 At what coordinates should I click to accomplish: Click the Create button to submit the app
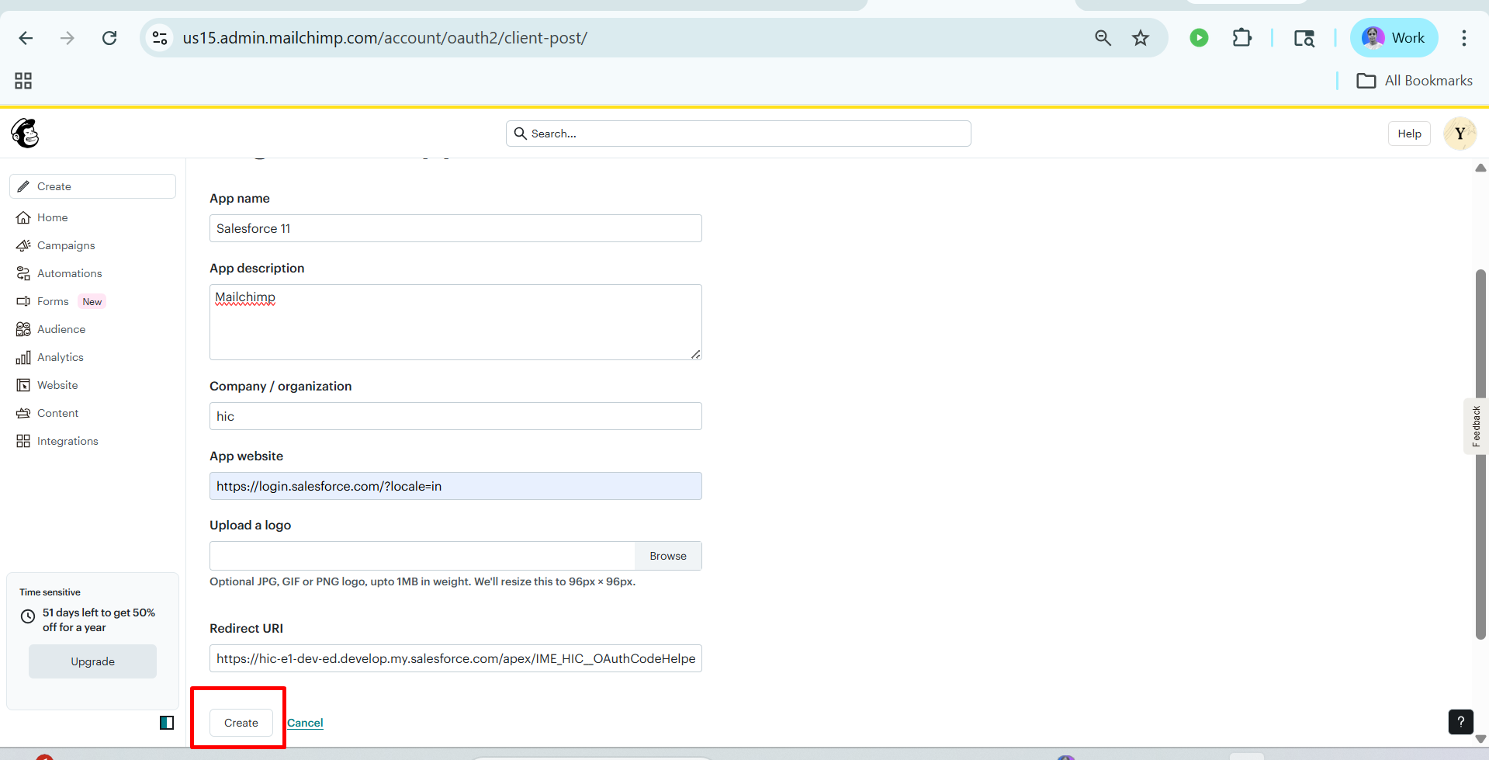click(x=241, y=723)
